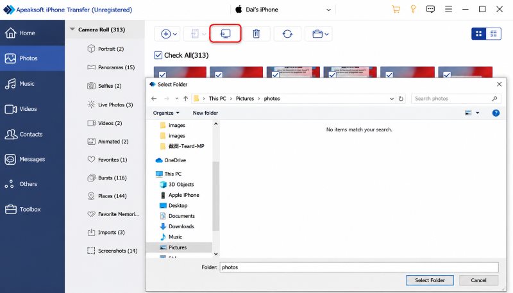Click the shopping cart purchase icon

click(x=396, y=9)
